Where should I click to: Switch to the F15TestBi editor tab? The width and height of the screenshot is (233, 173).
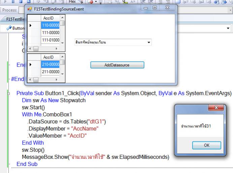click(15, 19)
